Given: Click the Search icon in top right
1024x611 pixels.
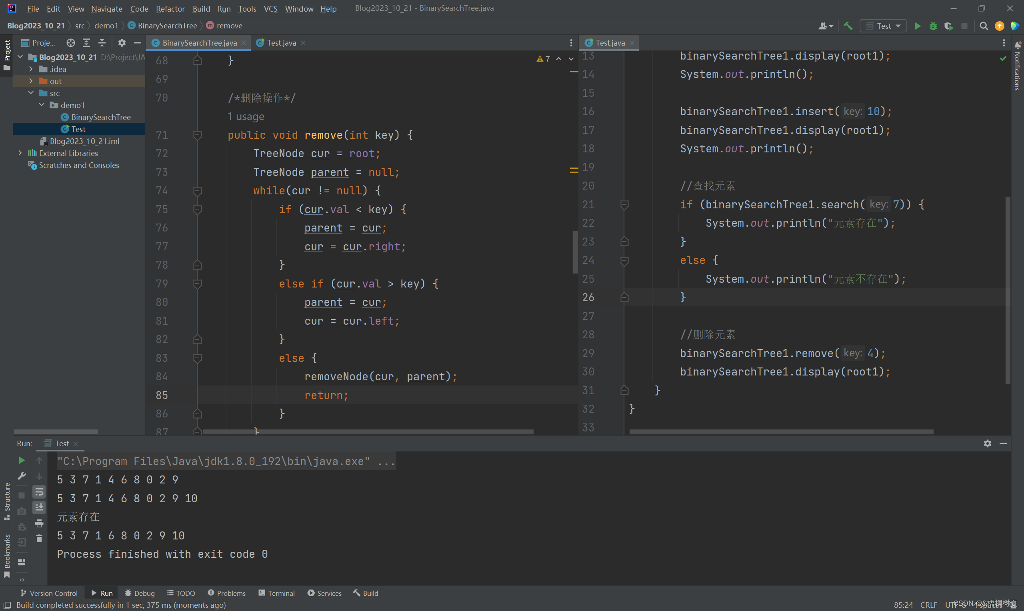Looking at the screenshot, I should pyautogui.click(x=983, y=26).
